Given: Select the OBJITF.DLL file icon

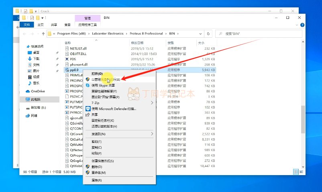Looking at the screenshot, I should coord(67,54).
